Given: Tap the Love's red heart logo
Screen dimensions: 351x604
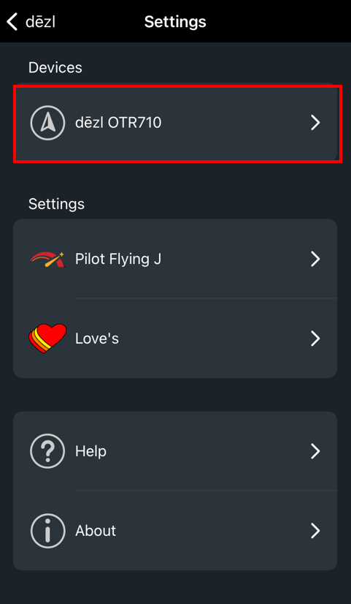Looking at the screenshot, I should click(x=47, y=339).
